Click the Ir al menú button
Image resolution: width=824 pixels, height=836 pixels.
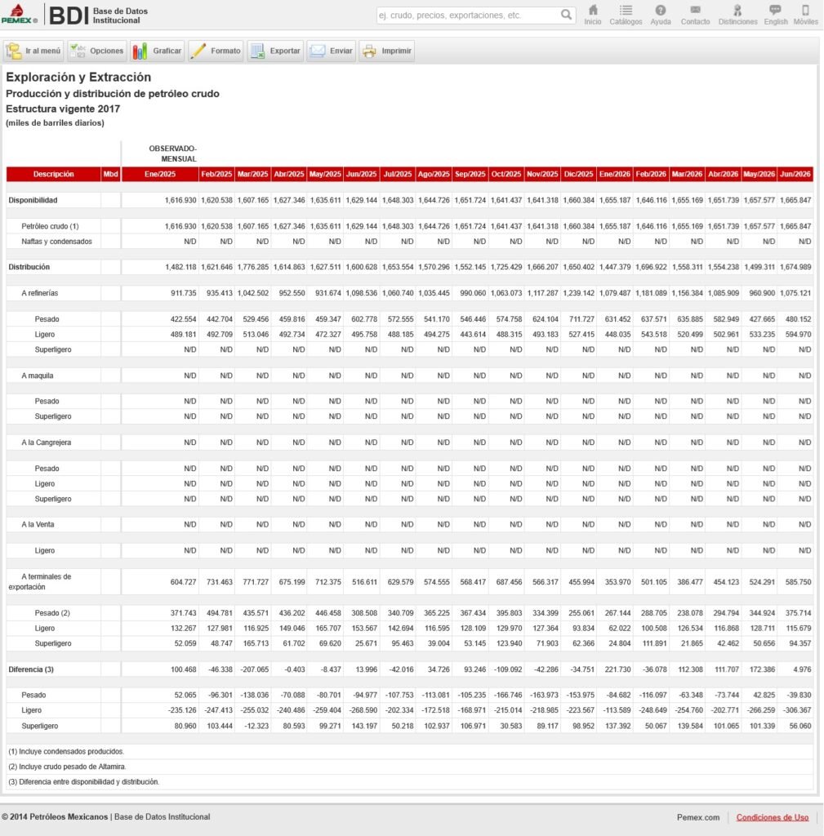pyautogui.click(x=33, y=51)
